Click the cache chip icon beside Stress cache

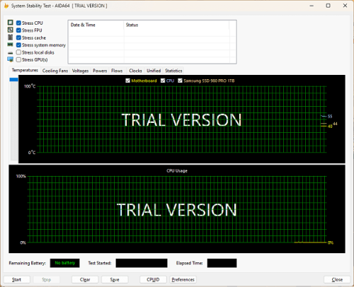pyautogui.click(x=11, y=37)
